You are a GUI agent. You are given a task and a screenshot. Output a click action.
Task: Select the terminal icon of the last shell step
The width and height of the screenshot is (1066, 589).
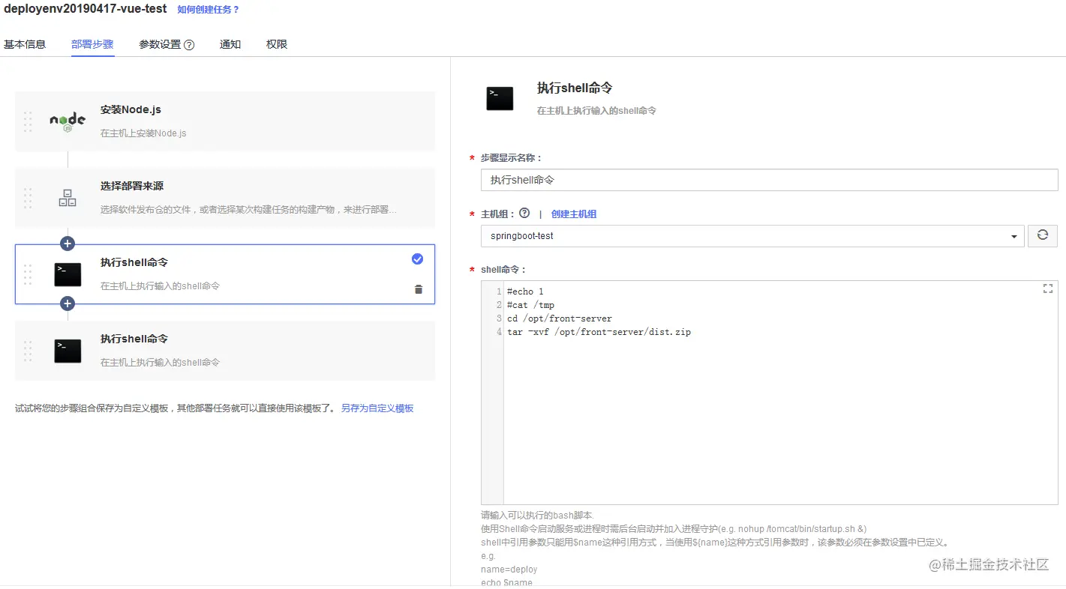tap(67, 350)
